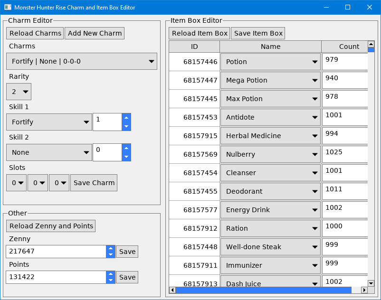Reload Zenny and Points values

pyautogui.click(x=51, y=226)
